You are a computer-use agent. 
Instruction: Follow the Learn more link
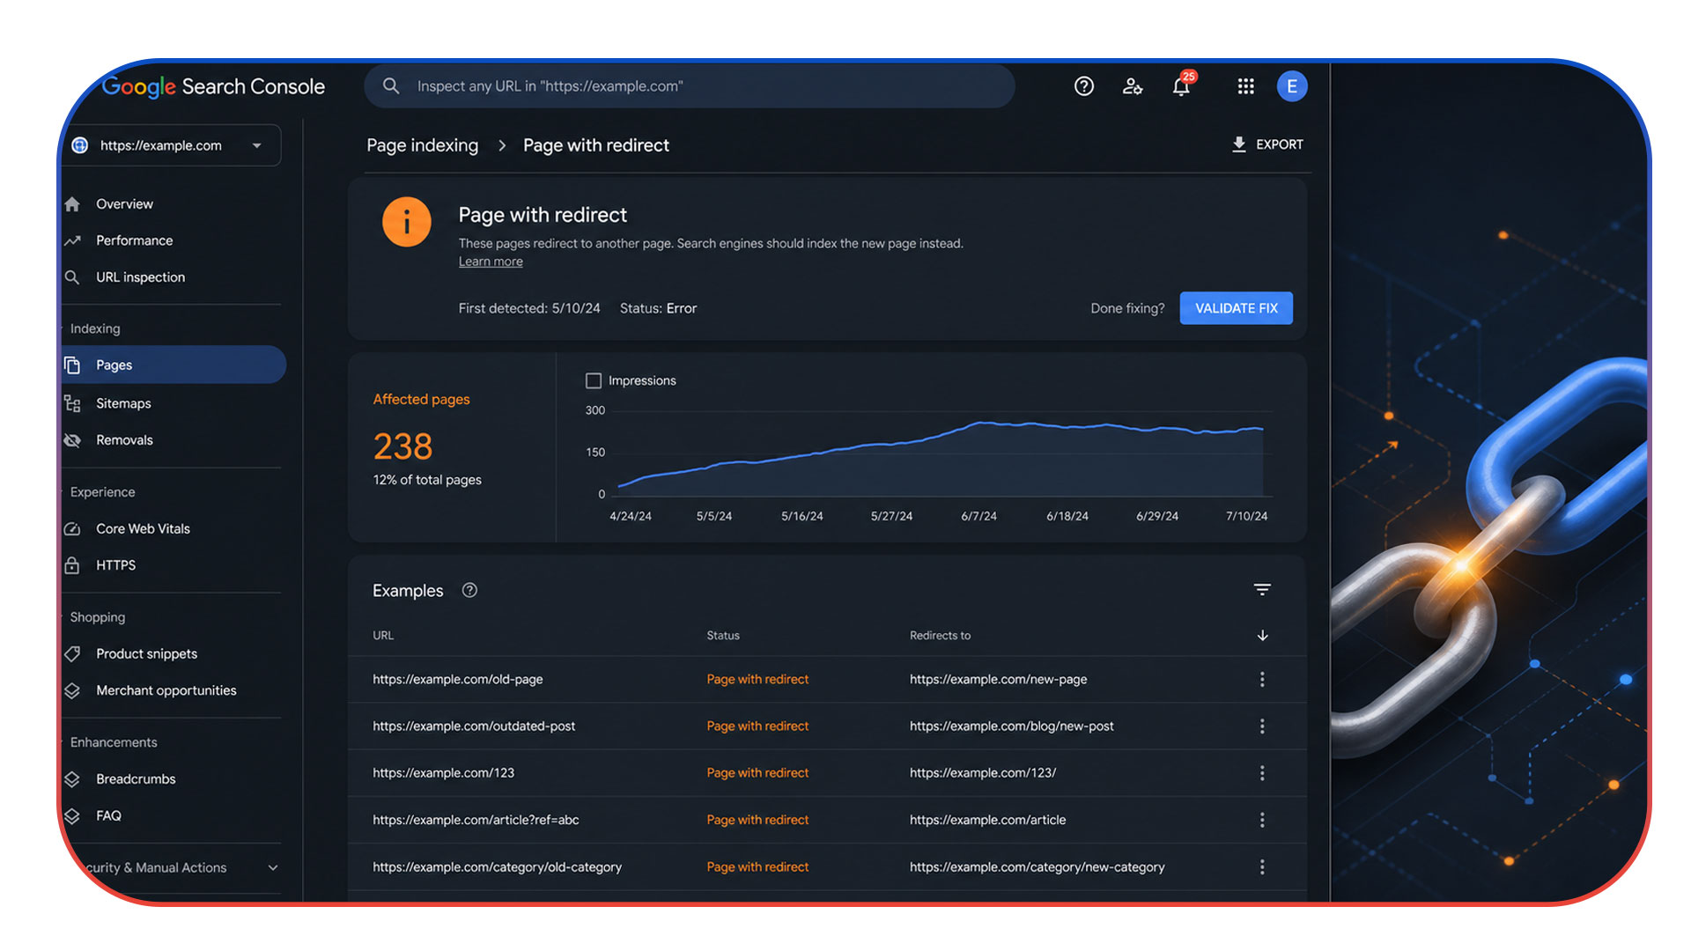[491, 262]
